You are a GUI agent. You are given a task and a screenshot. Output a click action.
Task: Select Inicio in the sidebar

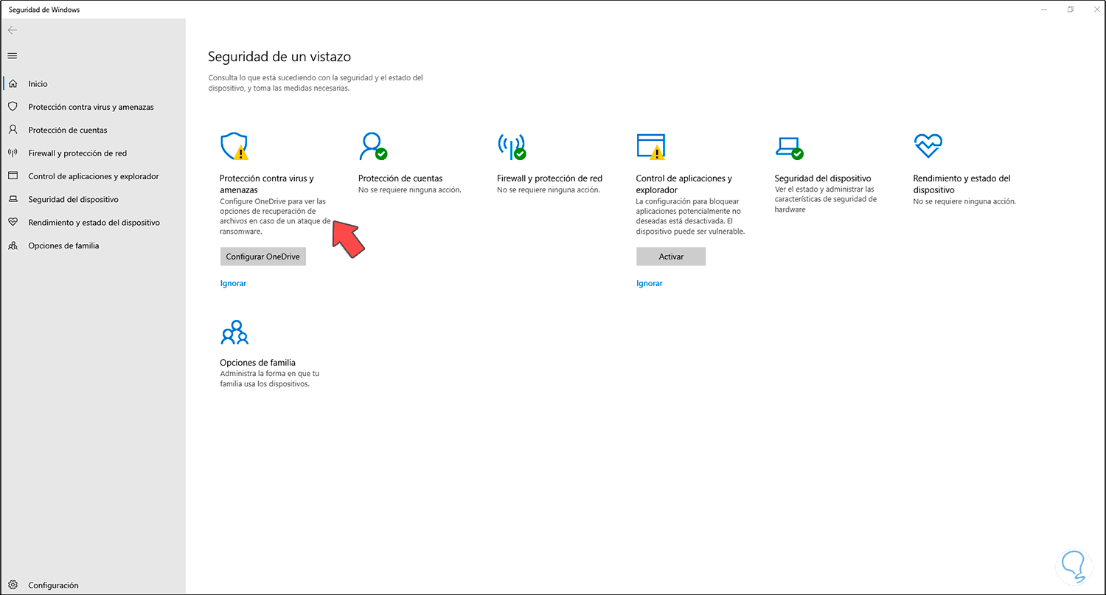pos(38,84)
